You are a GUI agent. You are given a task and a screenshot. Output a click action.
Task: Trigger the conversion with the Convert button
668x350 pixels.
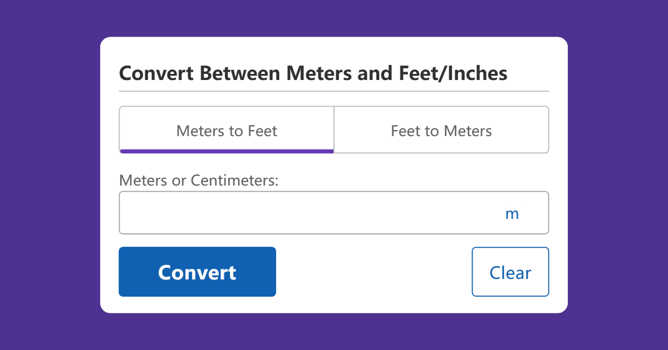point(197,272)
